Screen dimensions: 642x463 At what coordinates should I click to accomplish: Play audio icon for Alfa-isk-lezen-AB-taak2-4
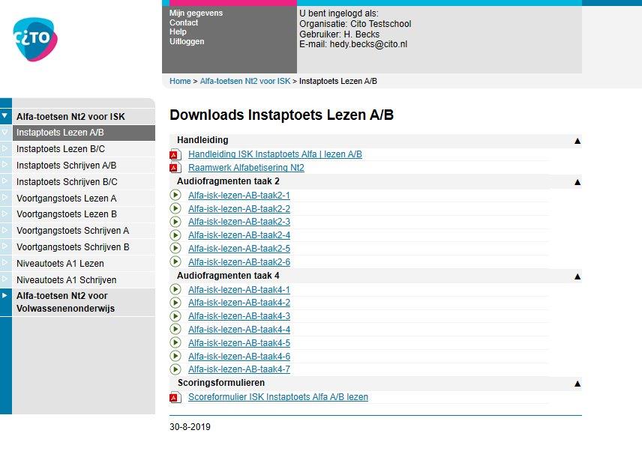(175, 235)
